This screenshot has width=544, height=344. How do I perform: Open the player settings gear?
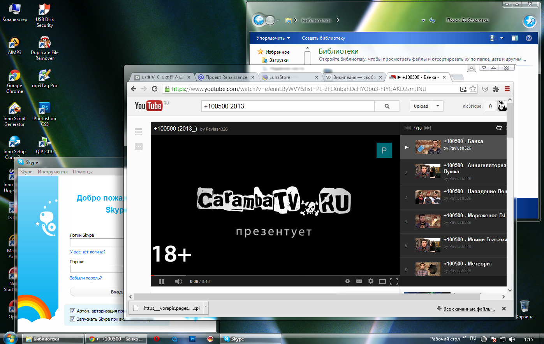[x=371, y=281]
